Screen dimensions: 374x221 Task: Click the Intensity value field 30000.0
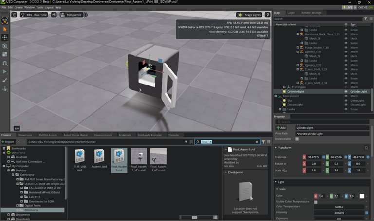coord(339,213)
